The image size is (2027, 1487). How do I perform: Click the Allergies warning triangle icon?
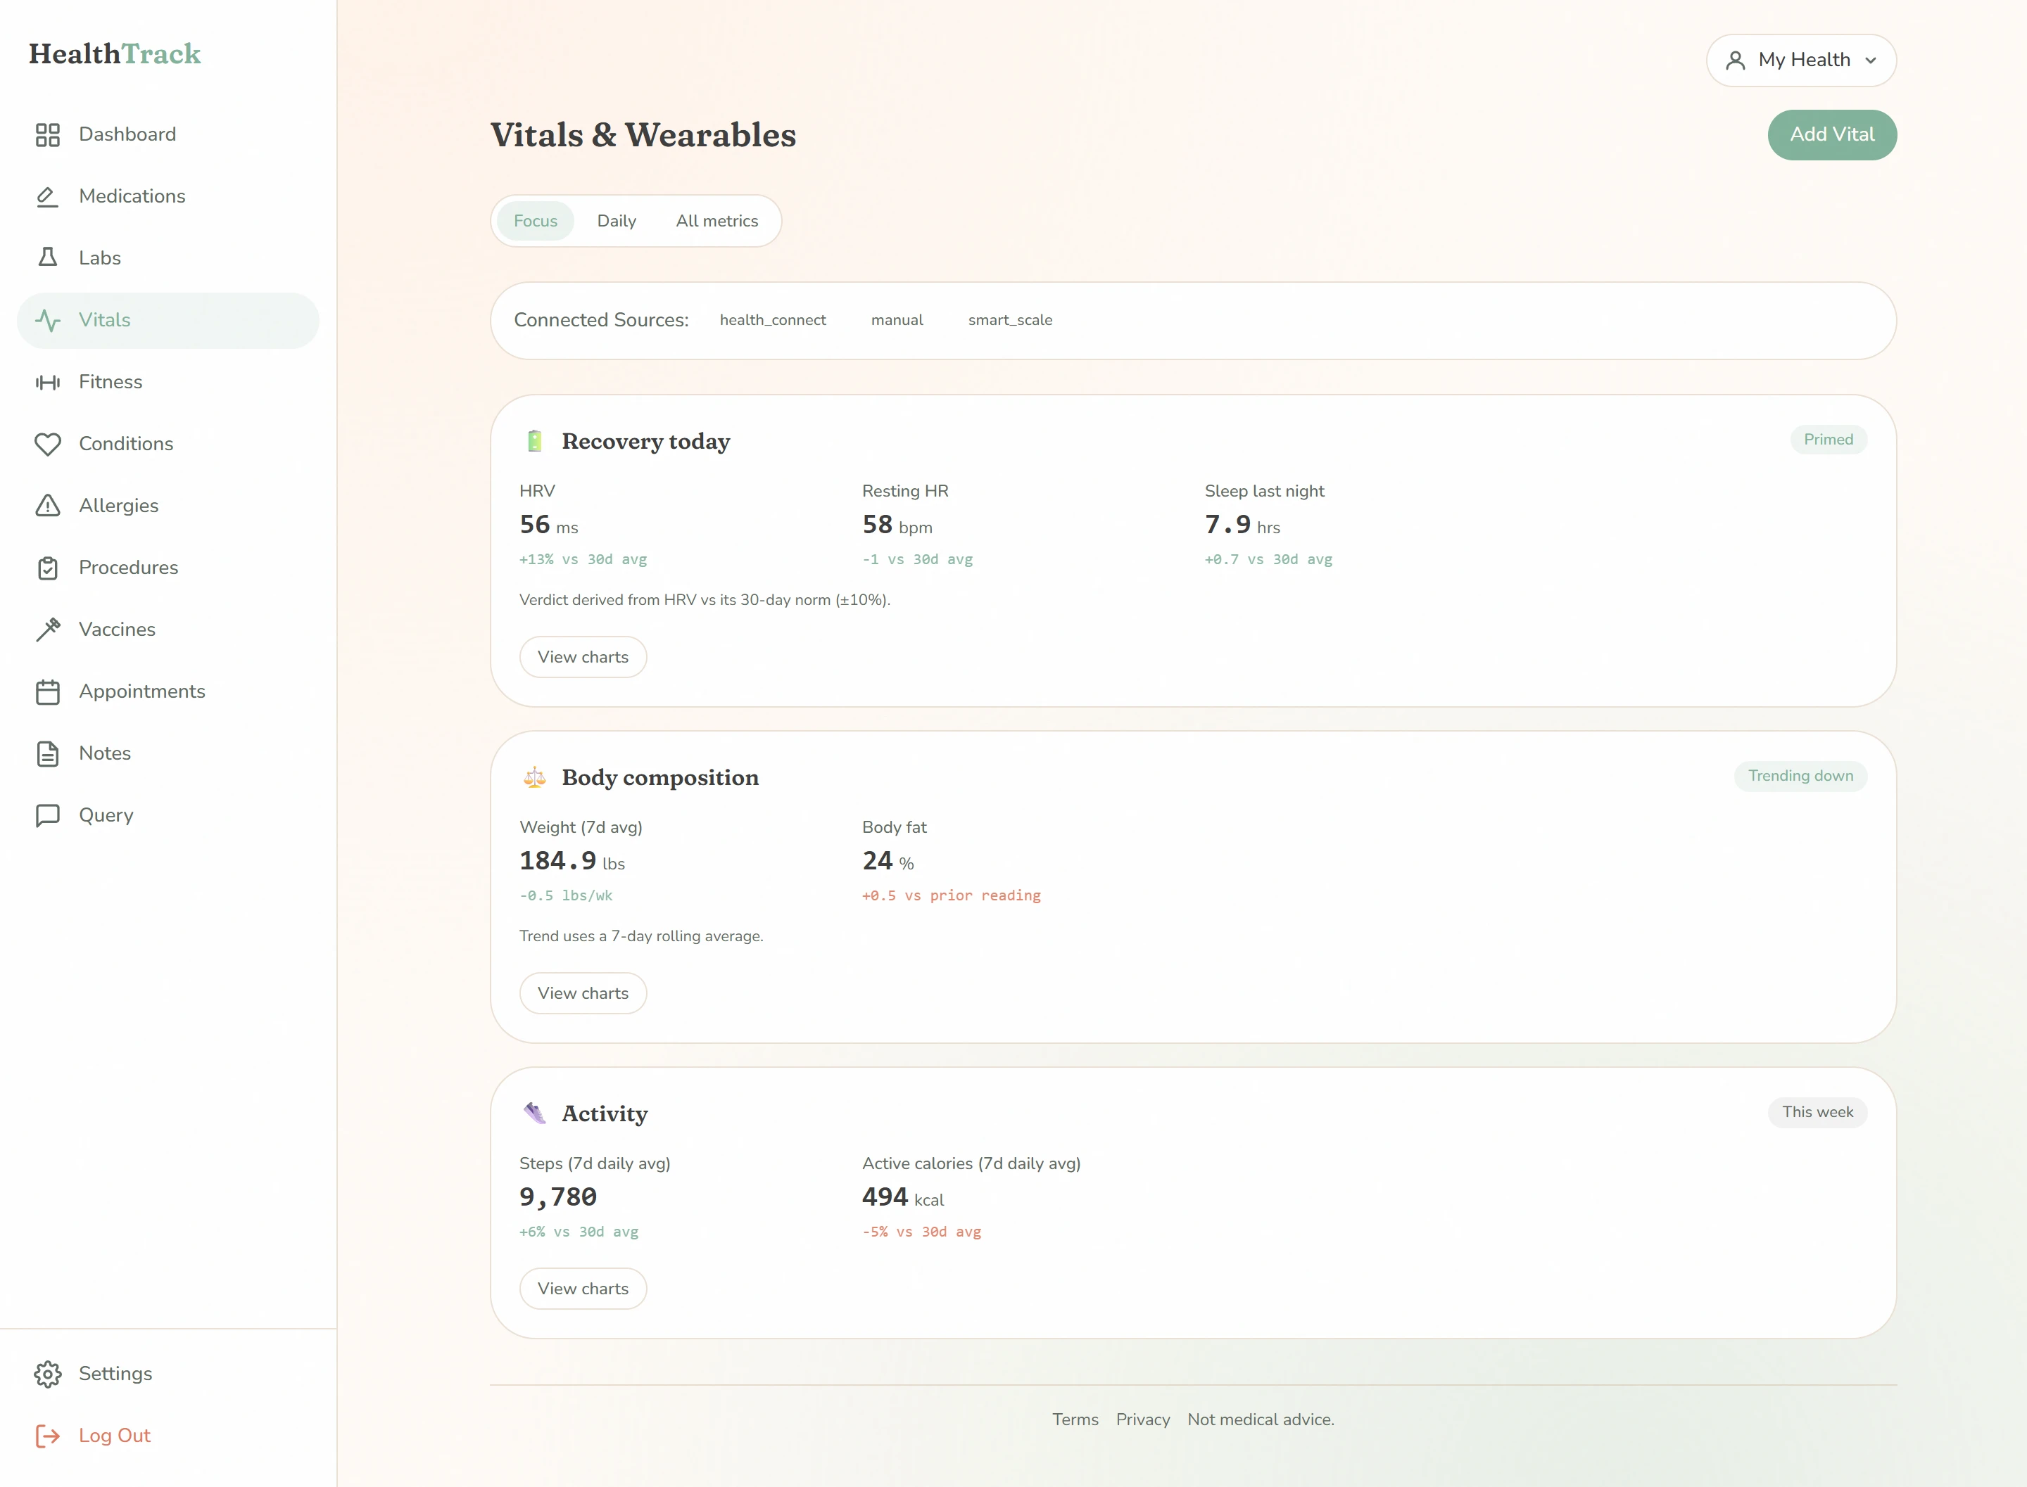(x=48, y=506)
